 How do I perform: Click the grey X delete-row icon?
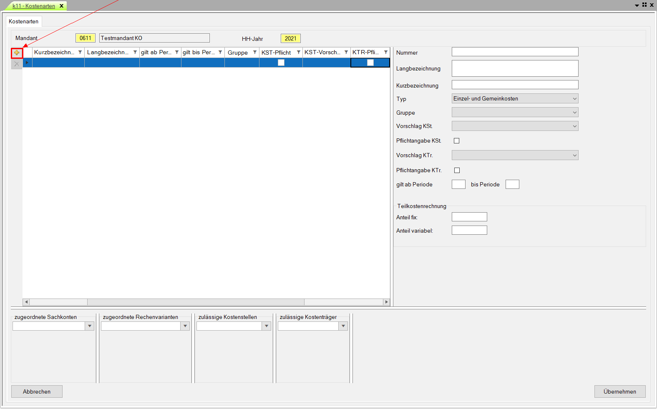pyautogui.click(x=17, y=64)
